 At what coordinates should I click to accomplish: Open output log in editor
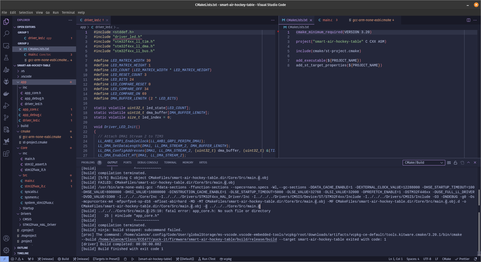point(462,163)
